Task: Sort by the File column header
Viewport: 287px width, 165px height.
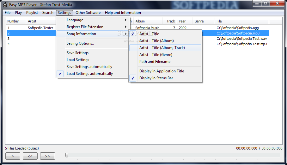Action: pyautogui.click(x=241, y=21)
